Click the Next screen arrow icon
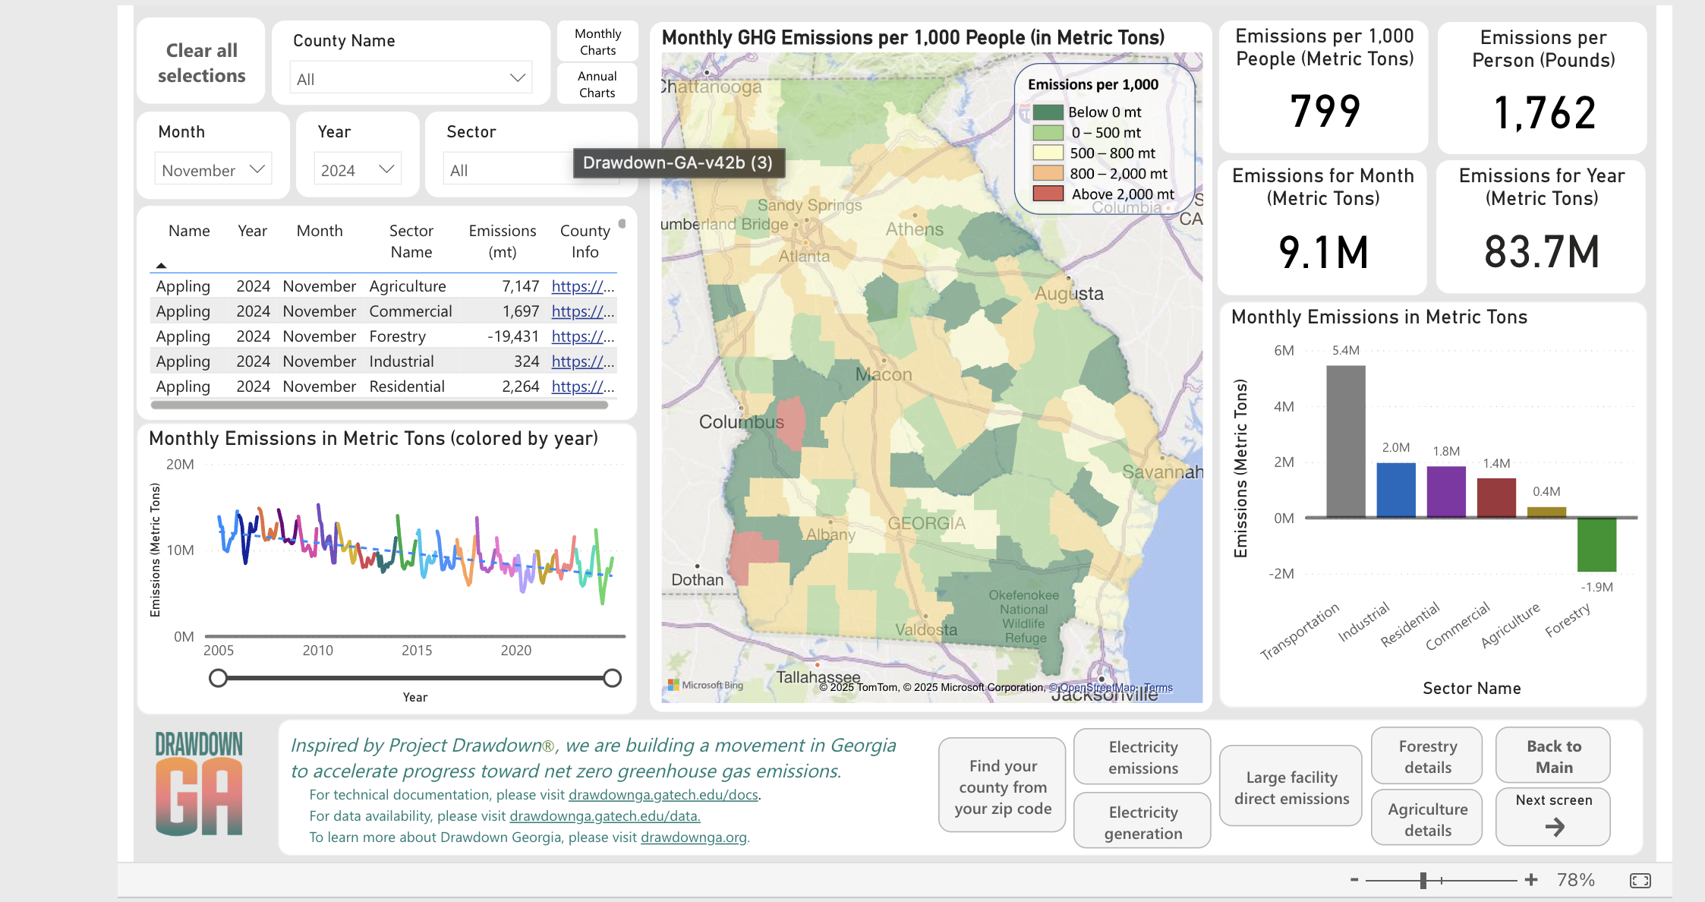The width and height of the screenshot is (1705, 902). pyautogui.click(x=1554, y=827)
